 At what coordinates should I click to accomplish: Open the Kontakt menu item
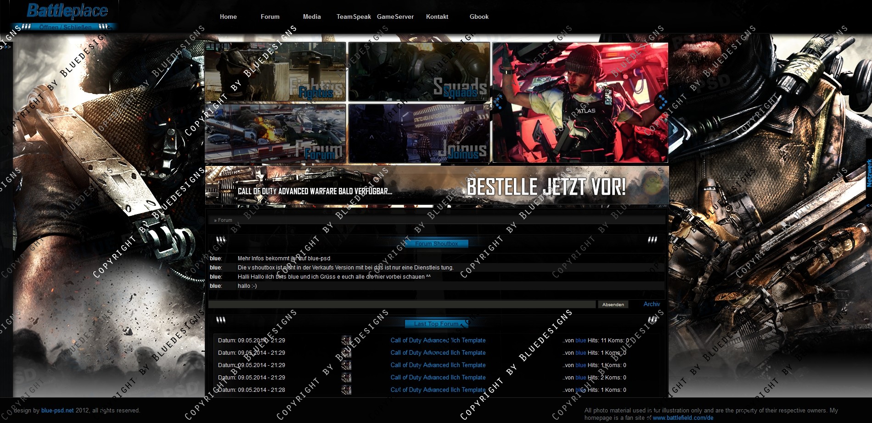point(437,16)
